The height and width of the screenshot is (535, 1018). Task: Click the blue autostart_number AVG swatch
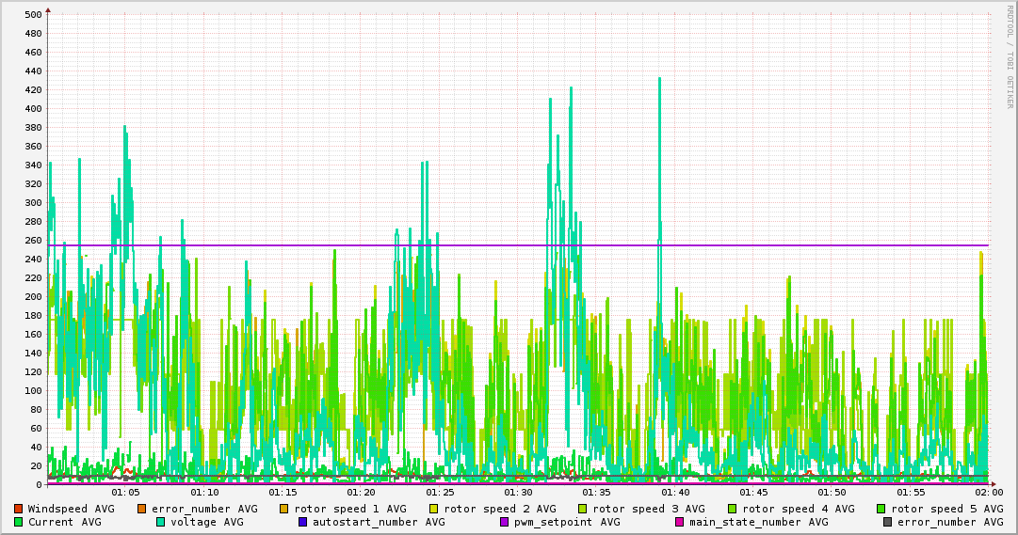point(303,522)
